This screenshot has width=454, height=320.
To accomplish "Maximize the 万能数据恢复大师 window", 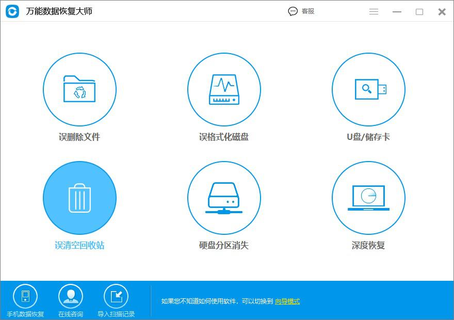I will pos(419,11).
